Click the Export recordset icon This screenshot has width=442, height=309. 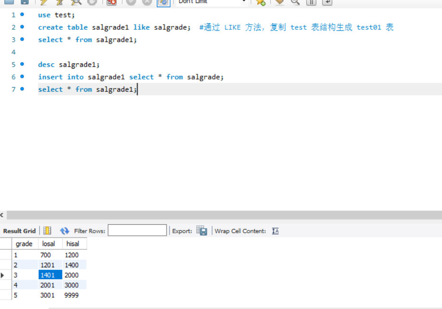tap(202, 231)
